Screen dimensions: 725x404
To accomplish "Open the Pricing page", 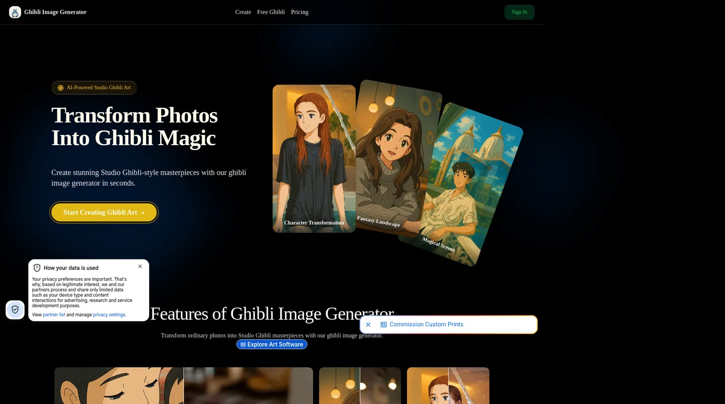I will pyautogui.click(x=300, y=12).
